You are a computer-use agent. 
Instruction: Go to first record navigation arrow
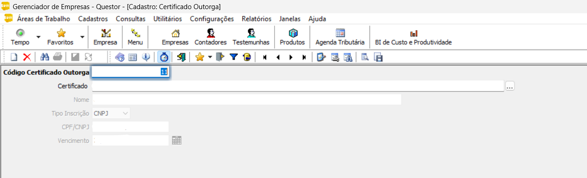[x=265, y=57]
